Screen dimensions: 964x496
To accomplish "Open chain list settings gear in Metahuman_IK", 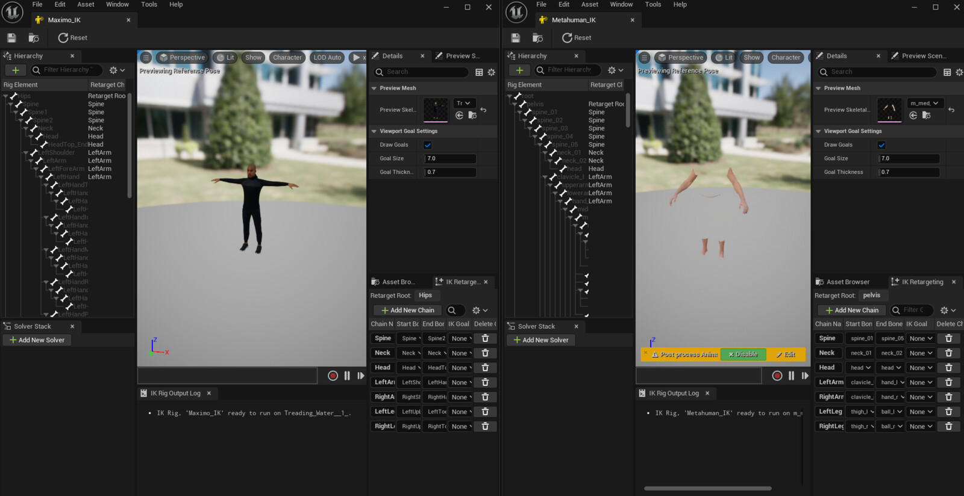I will click(x=948, y=311).
